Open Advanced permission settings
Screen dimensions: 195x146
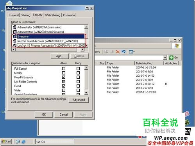click(79, 100)
